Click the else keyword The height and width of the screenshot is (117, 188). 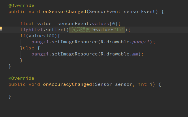click(29, 48)
